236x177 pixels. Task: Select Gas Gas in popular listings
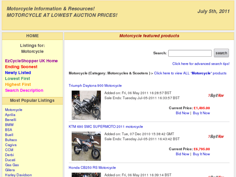[x=12, y=165]
